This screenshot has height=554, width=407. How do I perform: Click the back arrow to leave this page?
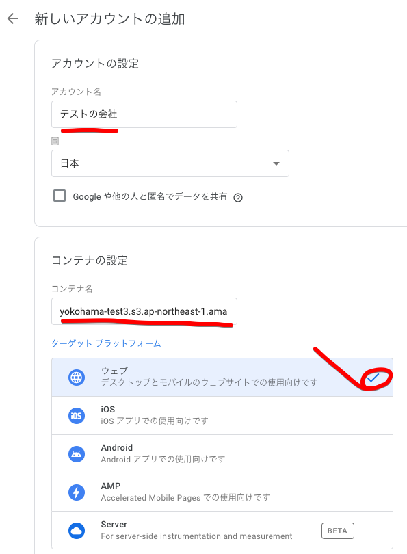[x=14, y=20]
